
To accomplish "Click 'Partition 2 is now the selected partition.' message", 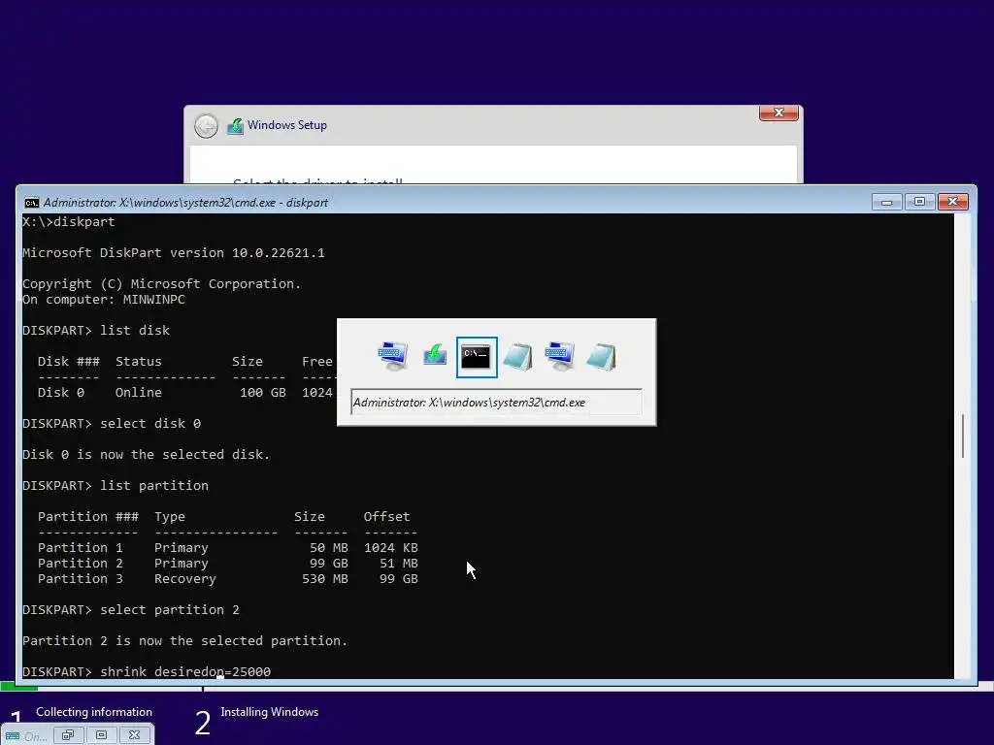I will tap(185, 640).
